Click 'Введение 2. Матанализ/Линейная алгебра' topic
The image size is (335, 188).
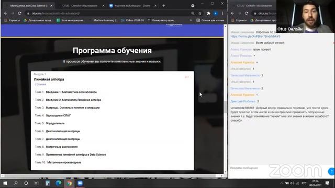point(73,100)
